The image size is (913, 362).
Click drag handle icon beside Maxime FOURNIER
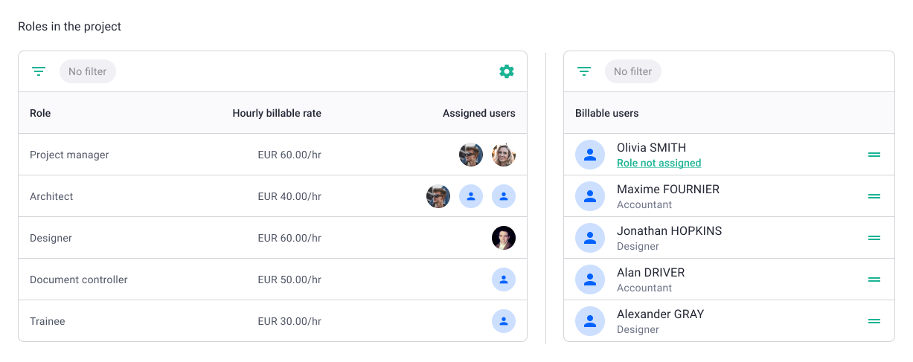point(874,196)
